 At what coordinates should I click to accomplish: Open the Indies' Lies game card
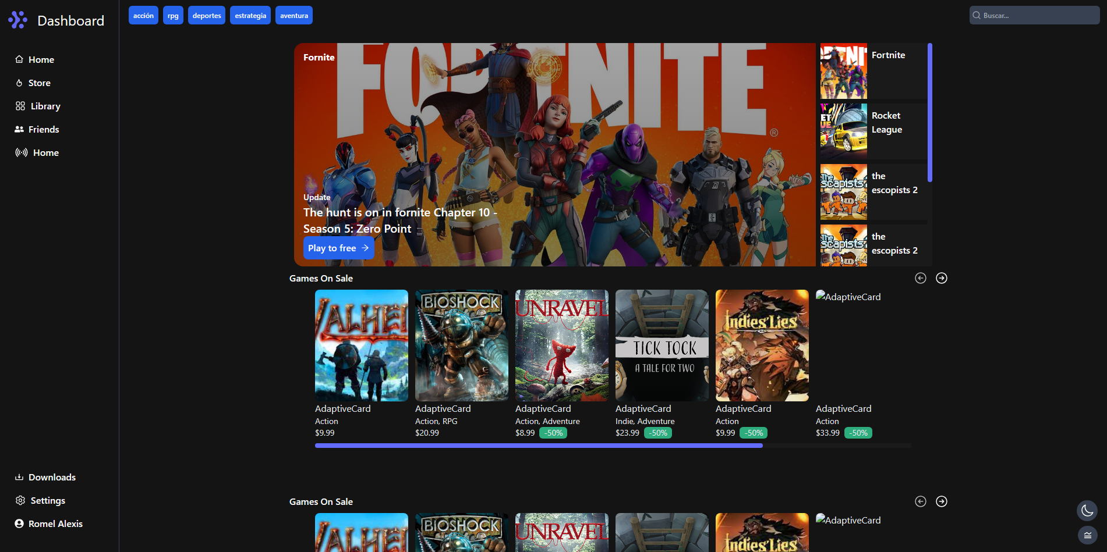pos(762,346)
